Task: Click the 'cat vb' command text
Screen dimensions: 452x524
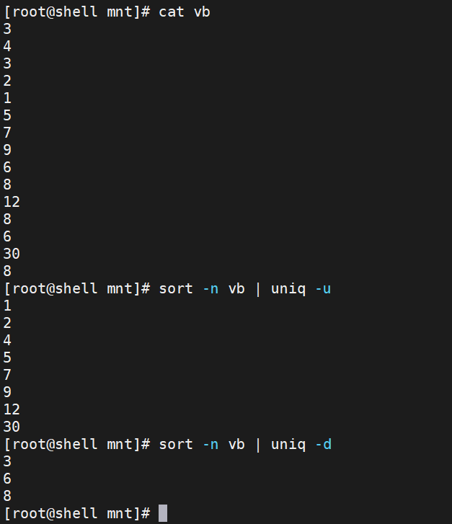Action: pos(185,12)
